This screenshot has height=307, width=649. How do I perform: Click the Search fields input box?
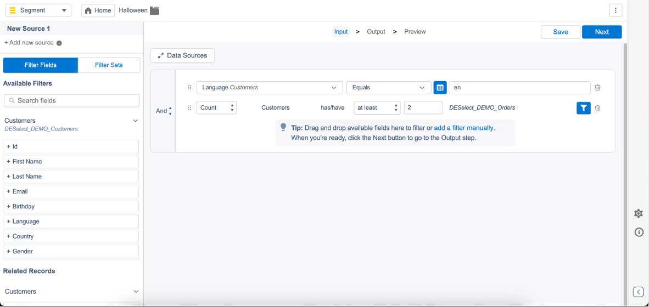tap(71, 101)
